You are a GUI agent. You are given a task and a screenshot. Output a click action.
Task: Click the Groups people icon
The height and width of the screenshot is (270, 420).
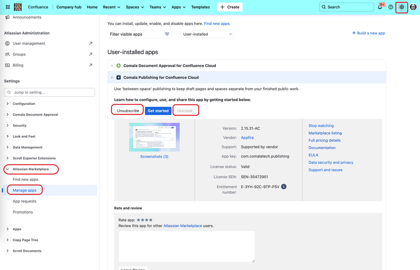coord(8,54)
